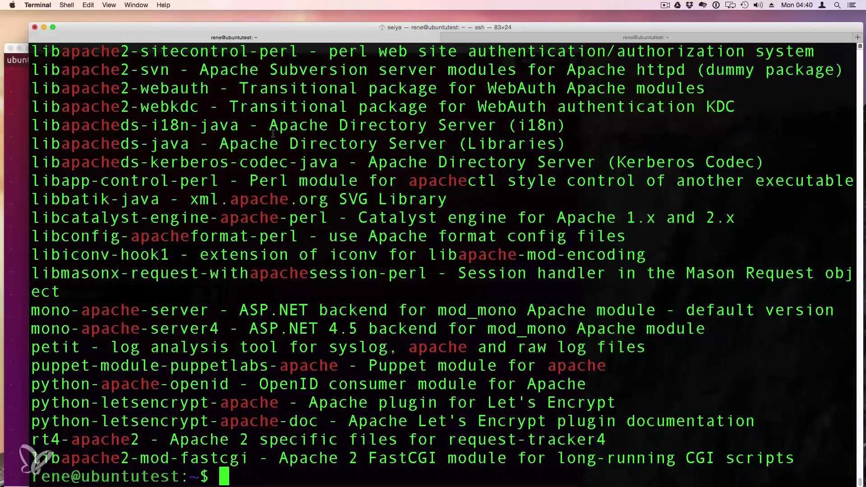
Task: Open Notification Center list icon
Action: [x=852, y=5]
